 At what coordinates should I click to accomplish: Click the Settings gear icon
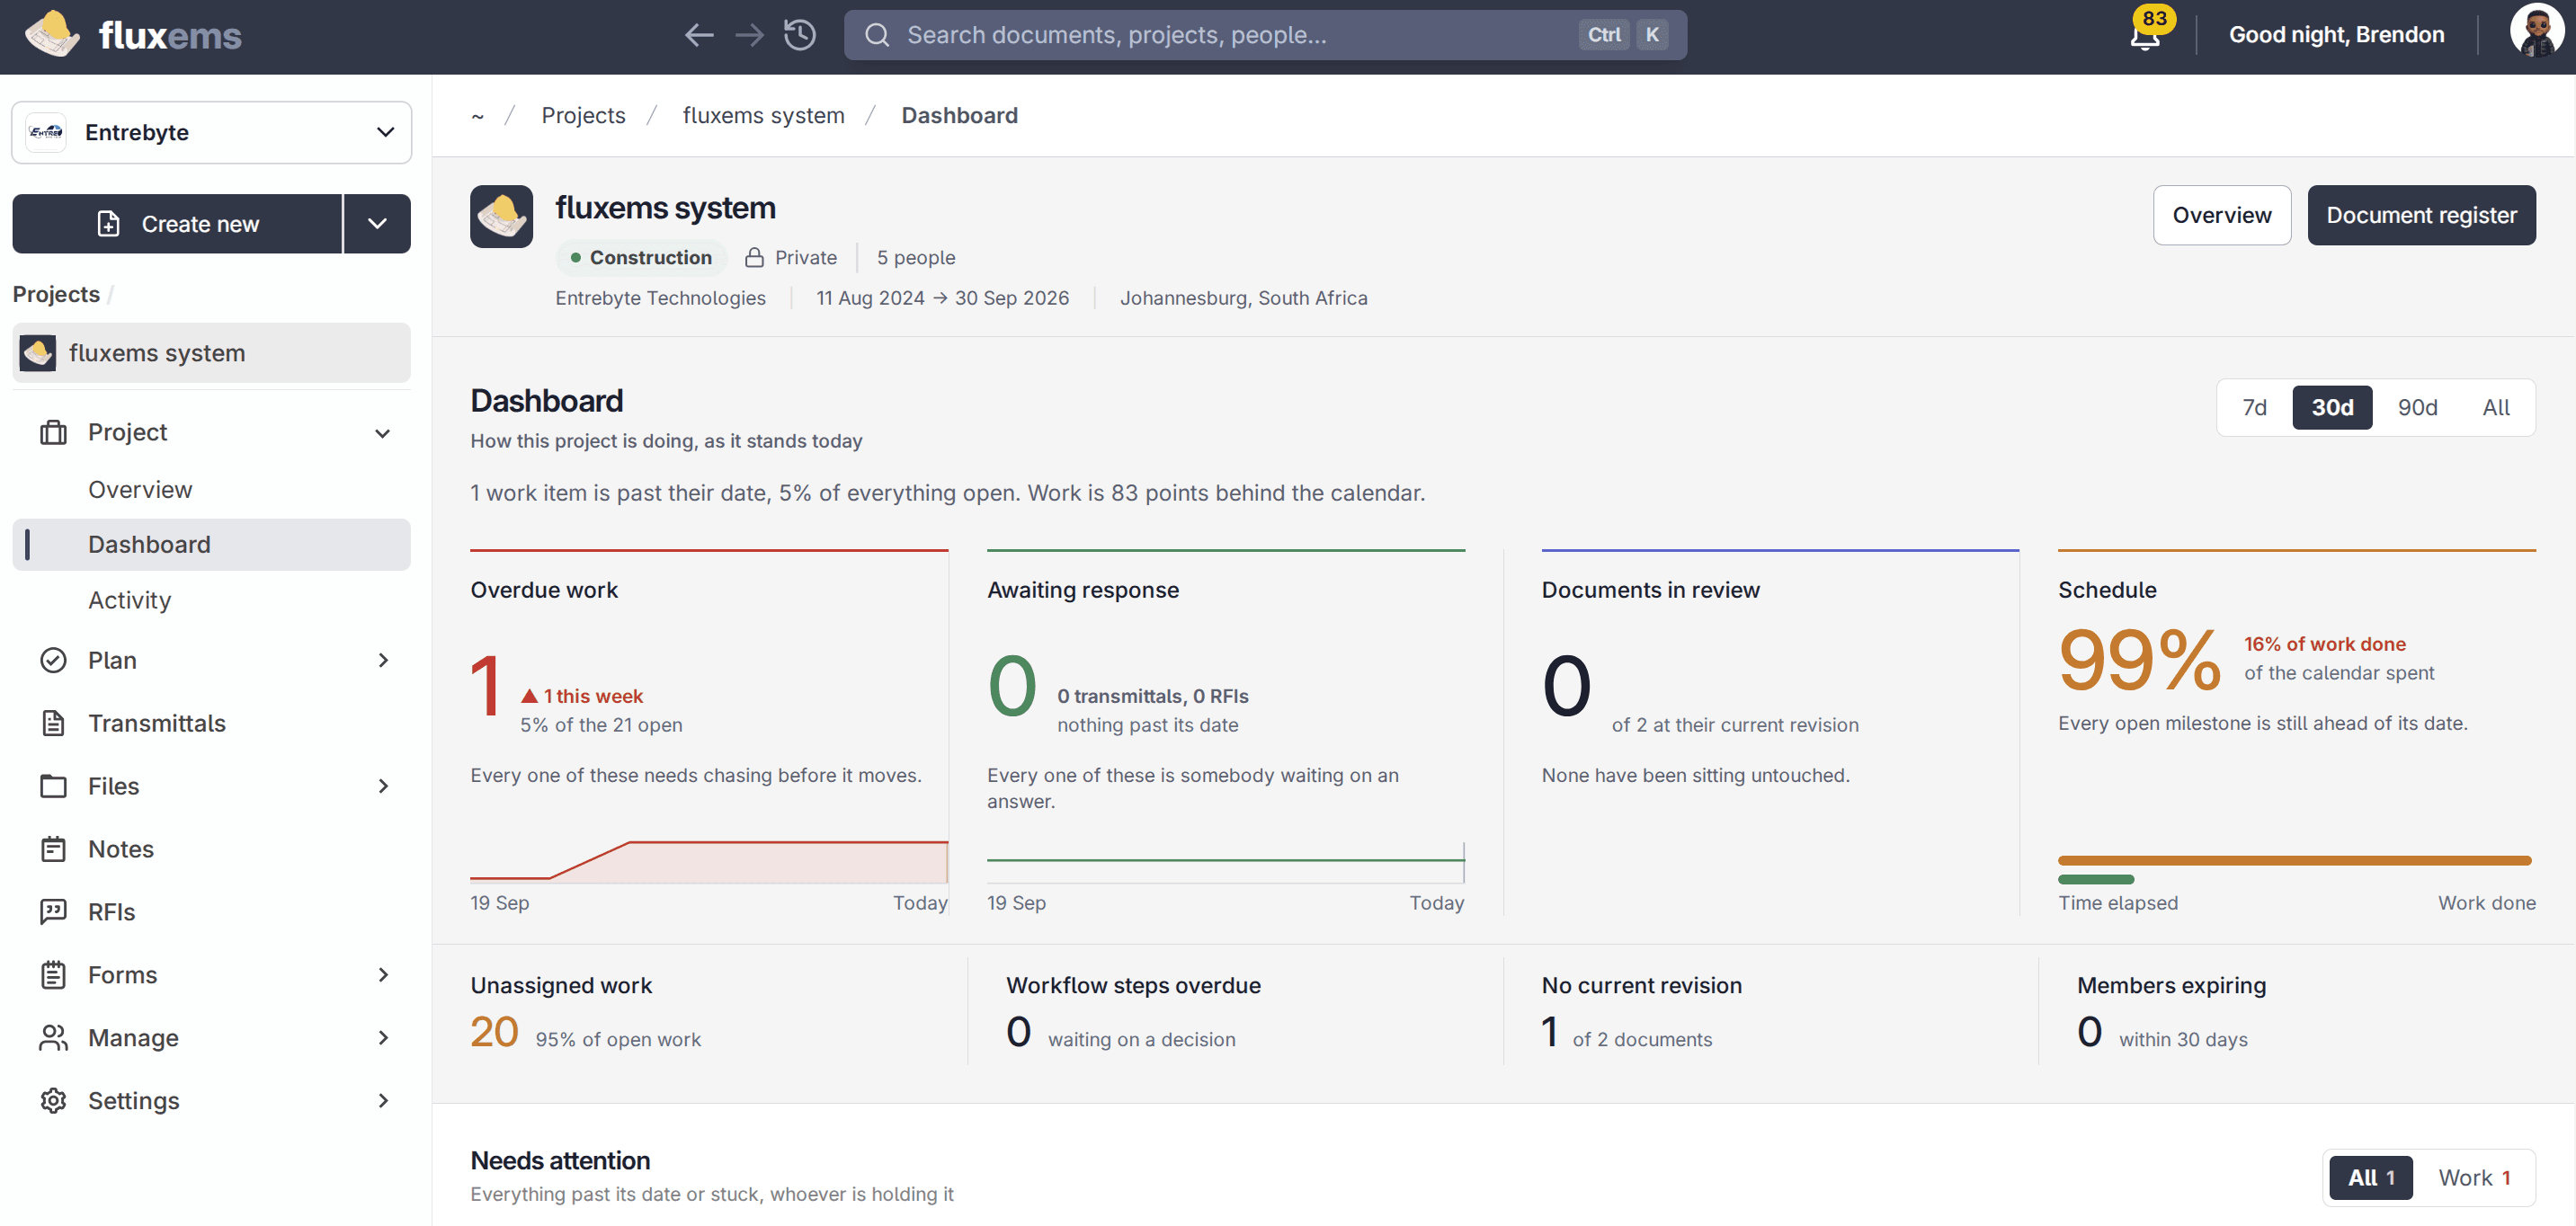[53, 1100]
